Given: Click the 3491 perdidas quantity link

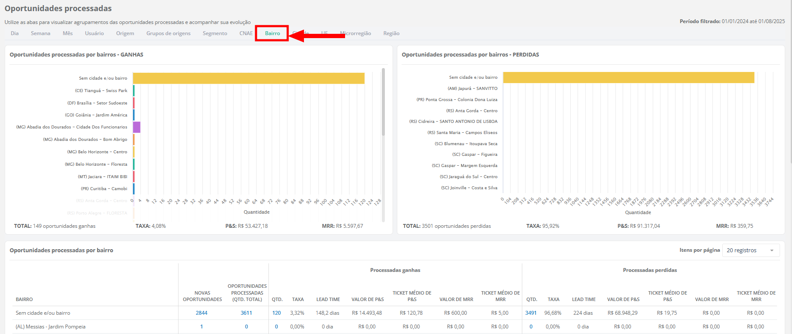Looking at the screenshot, I should click(531, 313).
